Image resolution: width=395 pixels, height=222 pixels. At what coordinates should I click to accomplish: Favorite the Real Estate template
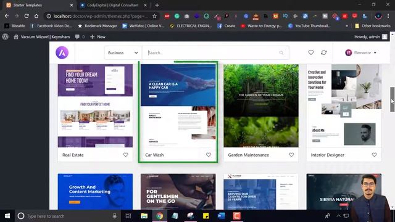click(125, 155)
